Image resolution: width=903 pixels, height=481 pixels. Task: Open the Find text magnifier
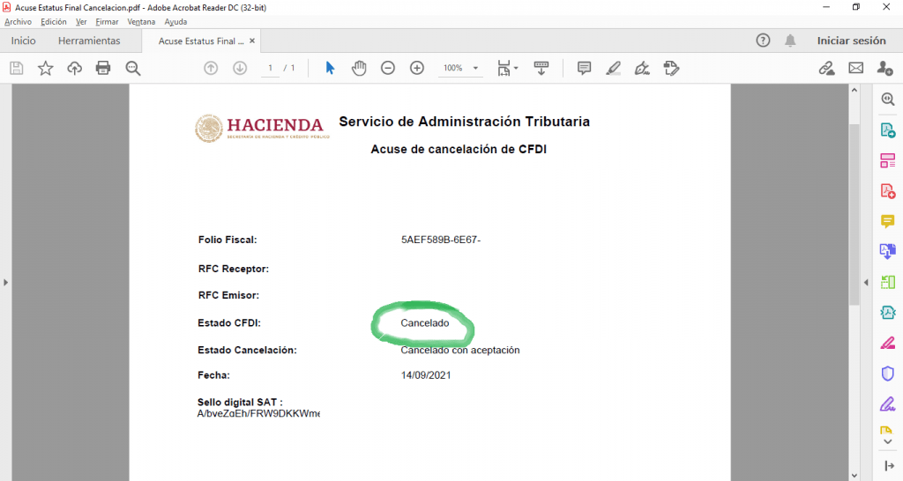pos(133,69)
